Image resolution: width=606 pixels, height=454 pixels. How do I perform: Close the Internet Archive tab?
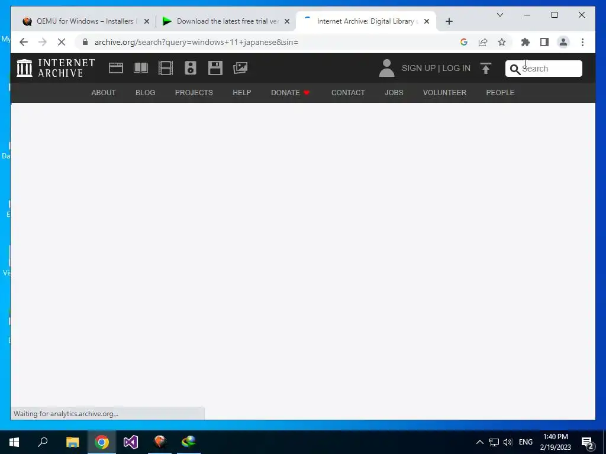[x=427, y=21]
